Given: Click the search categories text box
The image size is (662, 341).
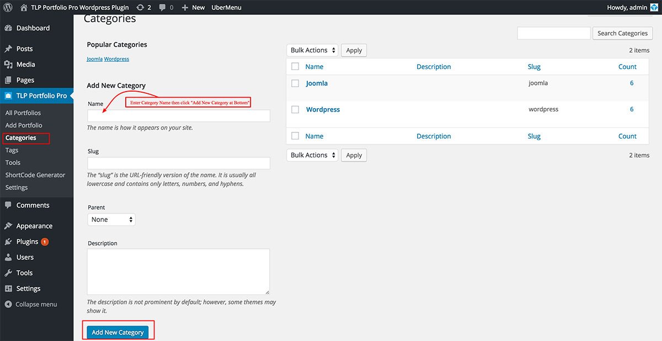Looking at the screenshot, I should coord(554,33).
